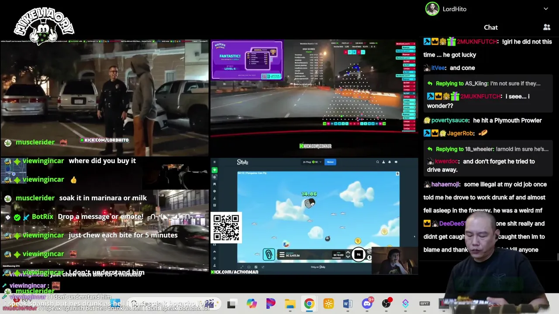Image resolution: width=559 pixels, height=314 pixels.
Task: Enter fullscreen for the Stake game
Action: pyautogui.click(x=242, y=267)
